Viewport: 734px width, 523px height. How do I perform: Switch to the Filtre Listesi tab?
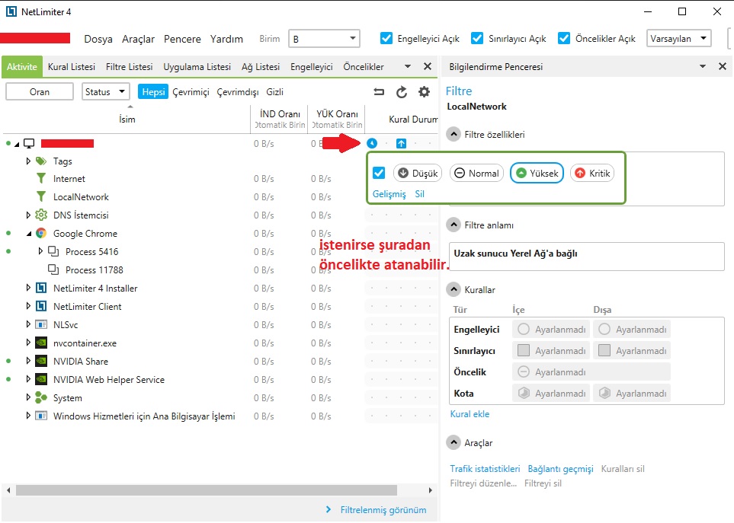[x=130, y=67]
